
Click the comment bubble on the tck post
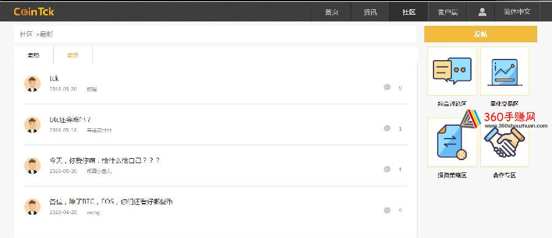click(x=387, y=87)
